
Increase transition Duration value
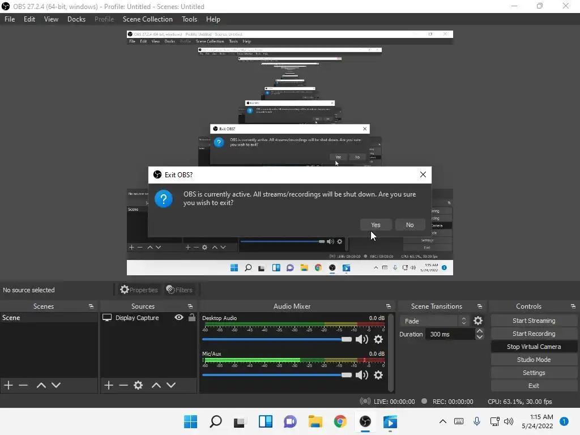coord(479,331)
